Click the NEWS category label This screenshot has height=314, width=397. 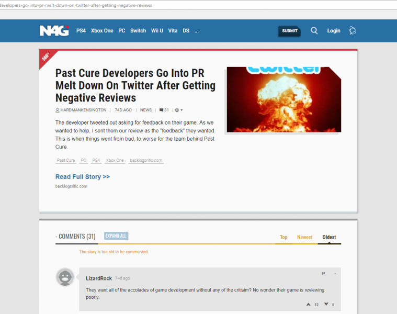click(146, 110)
